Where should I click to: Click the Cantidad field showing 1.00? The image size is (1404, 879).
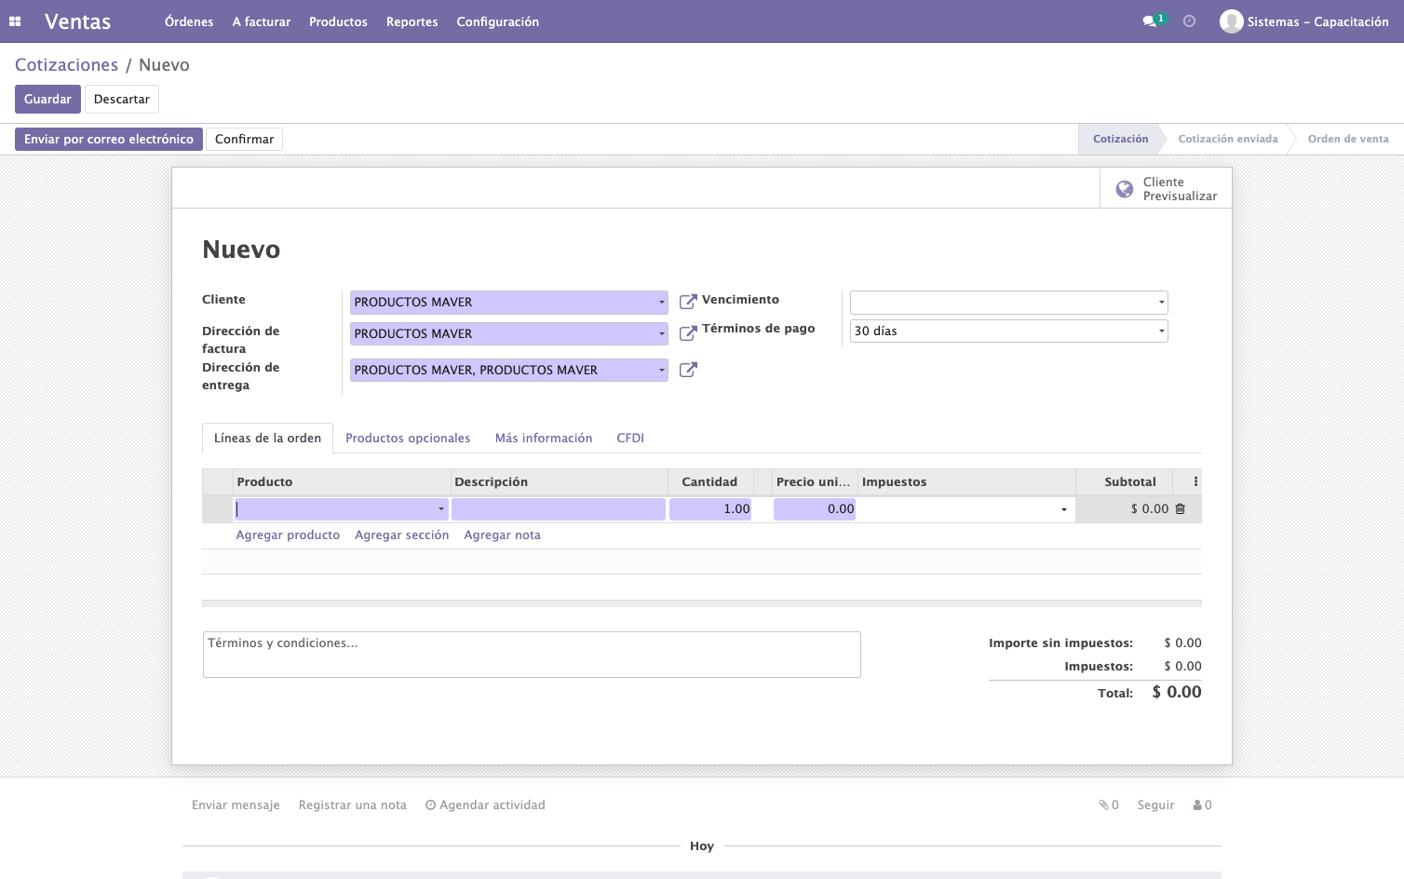pyautogui.click(x=710, y=509)
